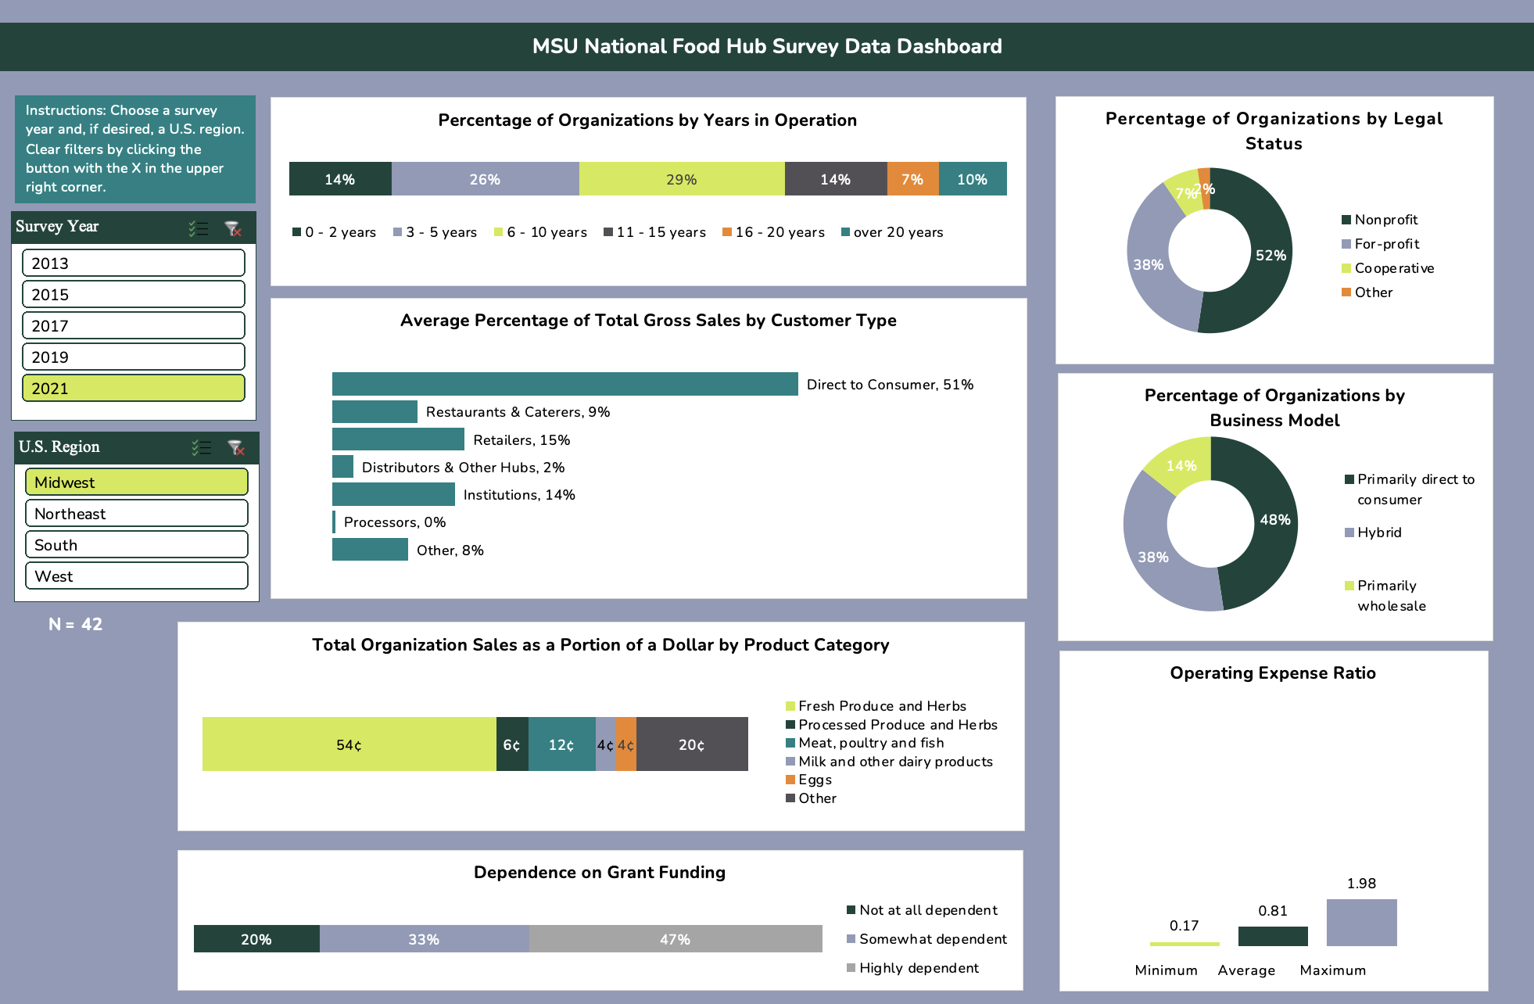Click the Maximum bar in Operating Expense Ratio
Image resolution: width=1534 pixels, height=1004 pixels.
pos(1361,923)
